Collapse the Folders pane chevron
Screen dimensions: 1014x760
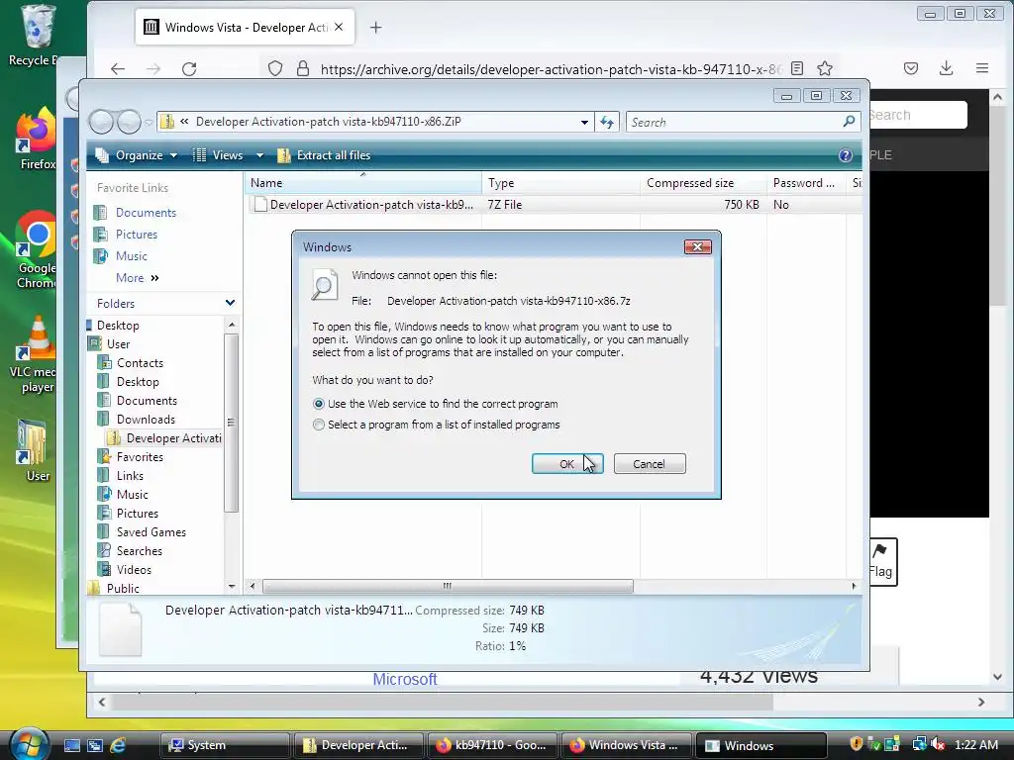230,303
